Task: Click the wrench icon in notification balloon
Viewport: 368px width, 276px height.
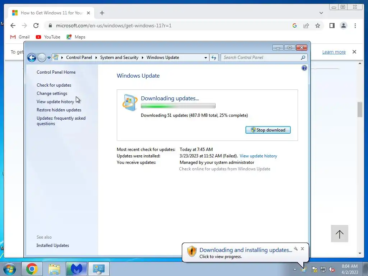Action: (x=296, y=249)
